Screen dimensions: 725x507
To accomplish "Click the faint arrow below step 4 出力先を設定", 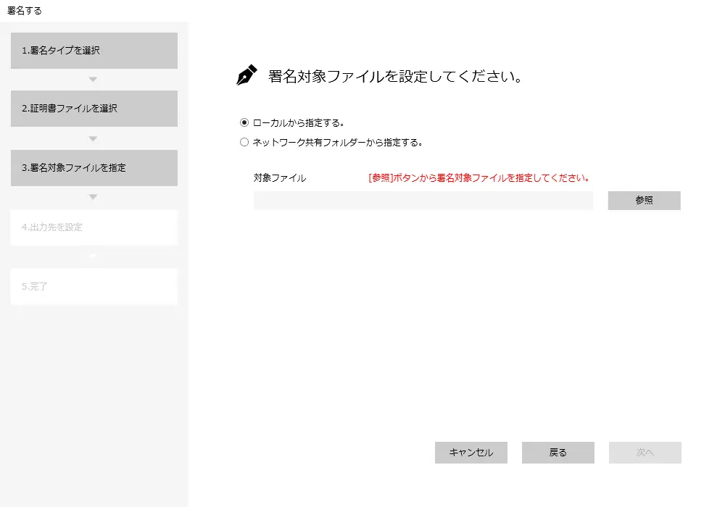I will pyautogui.click(x=93, y=256).
